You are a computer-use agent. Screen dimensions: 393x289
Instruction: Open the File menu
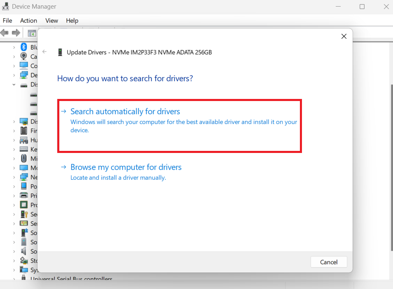(7, 21)
